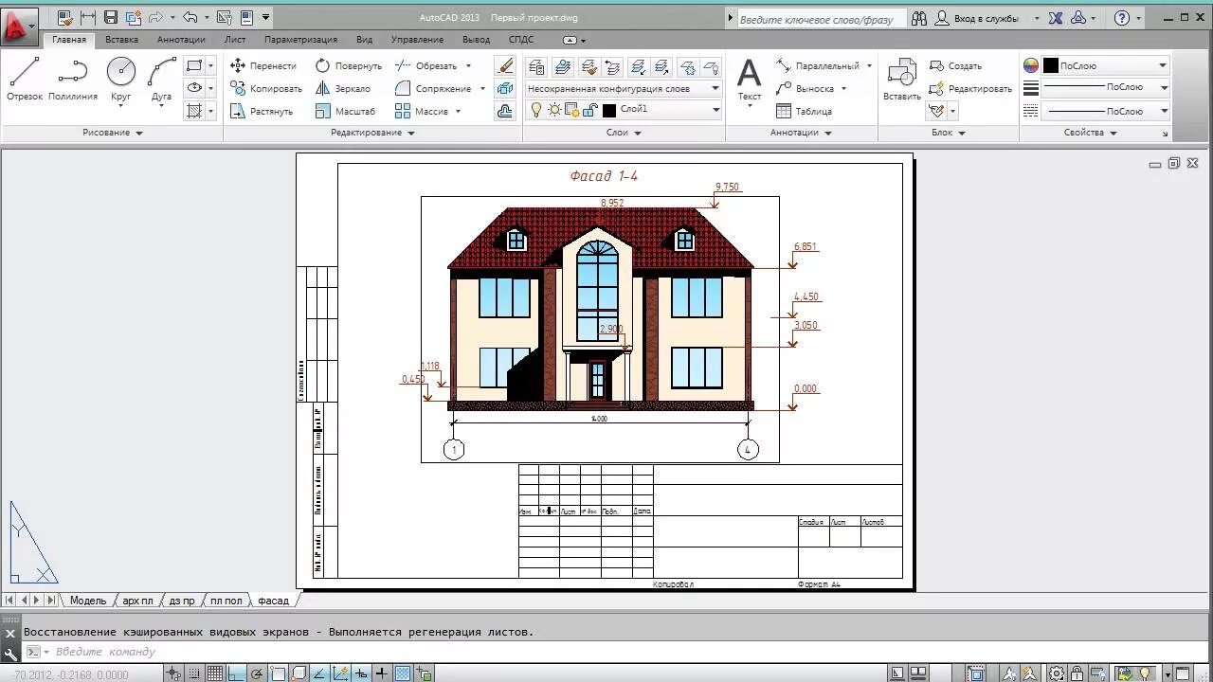This screenshot has width=1213, height=682.
Task: Toggle grid display in status bar
Action: [214, 673]
